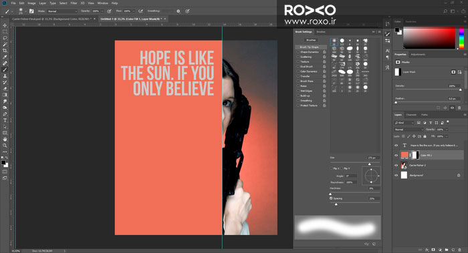Screen dimensions: 468x253
Task: Open the Opacity dropdown in options bar
Action: click(102, 11)
